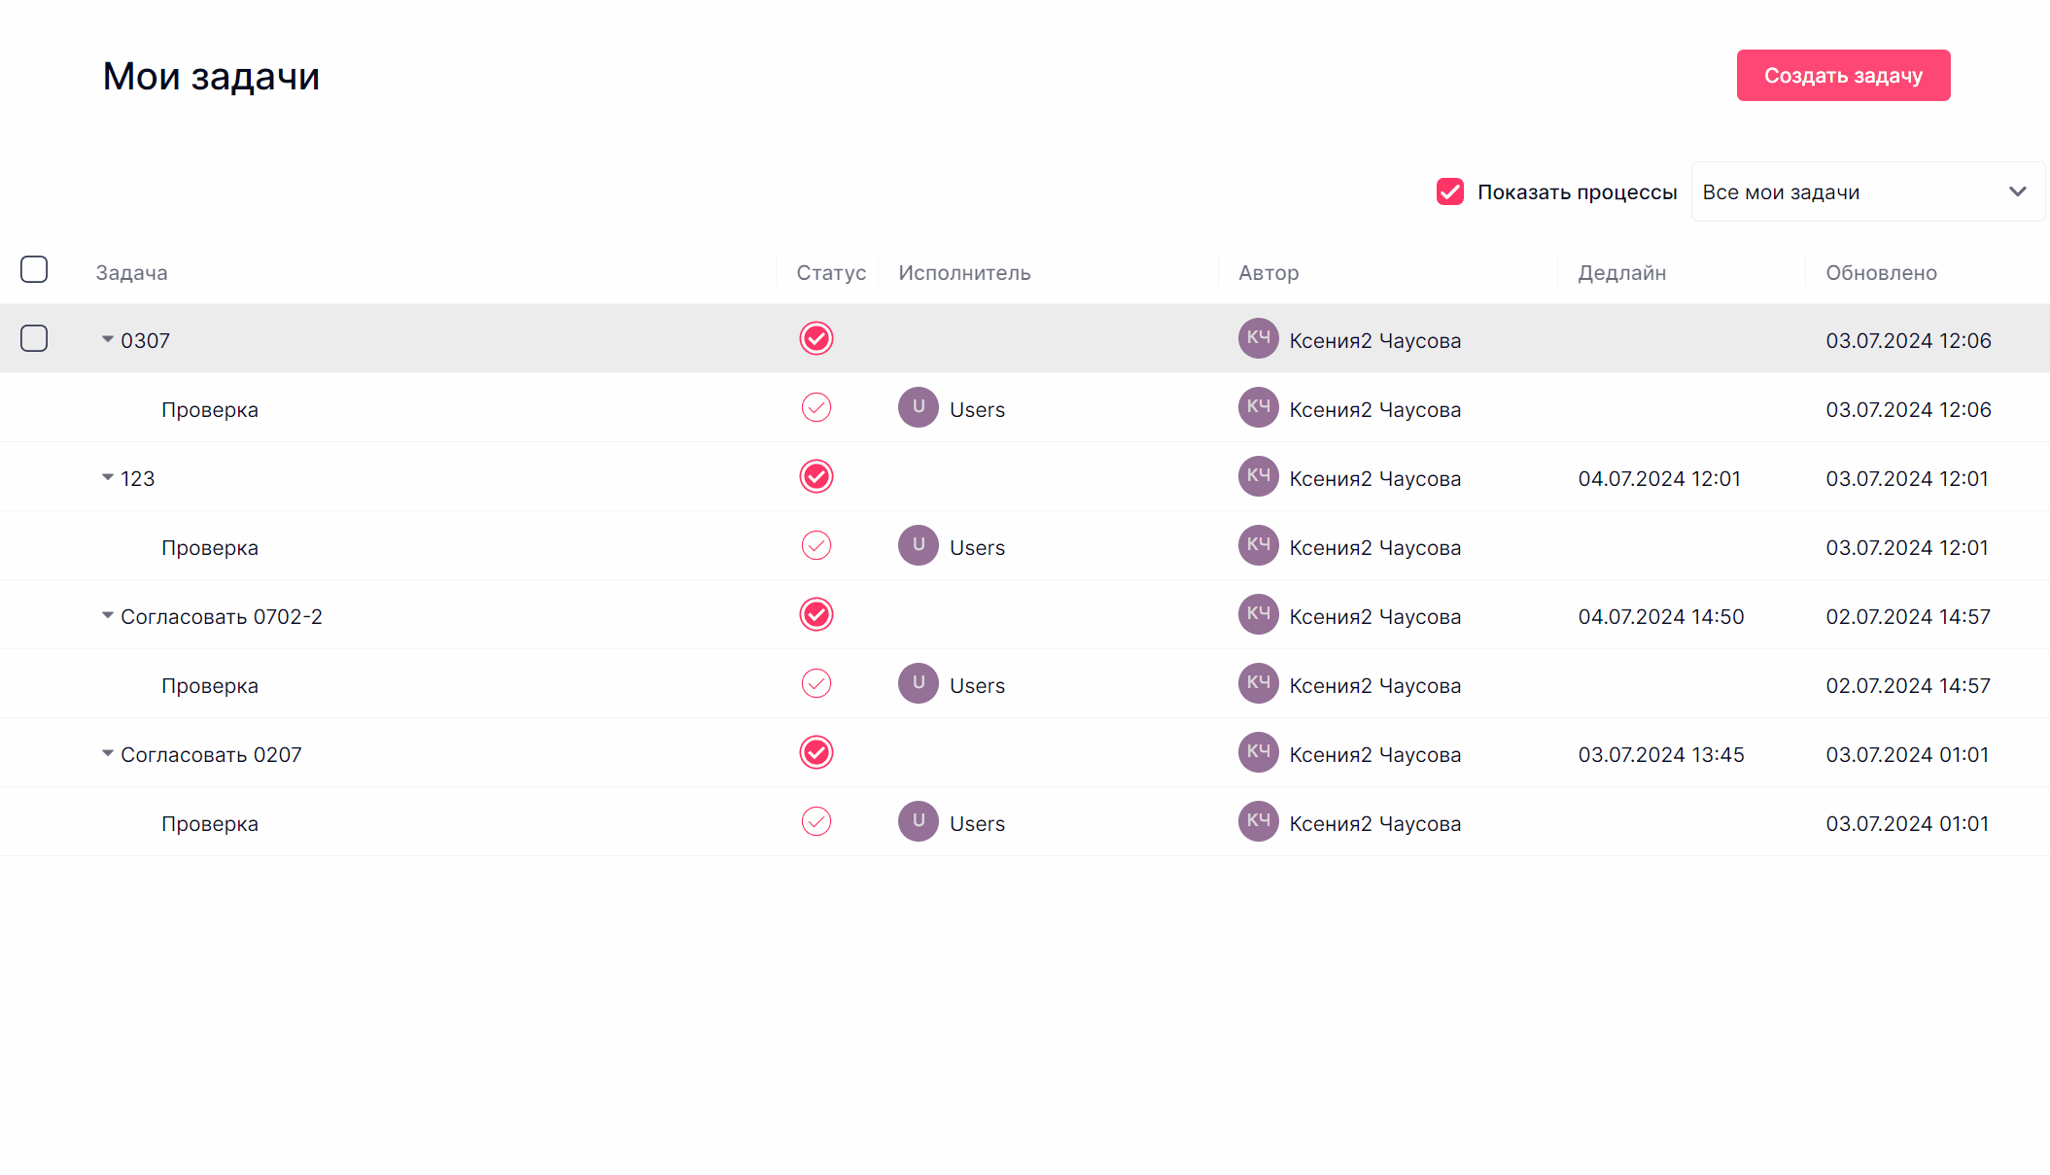
Task: Collapse the Согласовать 0702-2 expander arrow
Action: (x=107, y=615)
